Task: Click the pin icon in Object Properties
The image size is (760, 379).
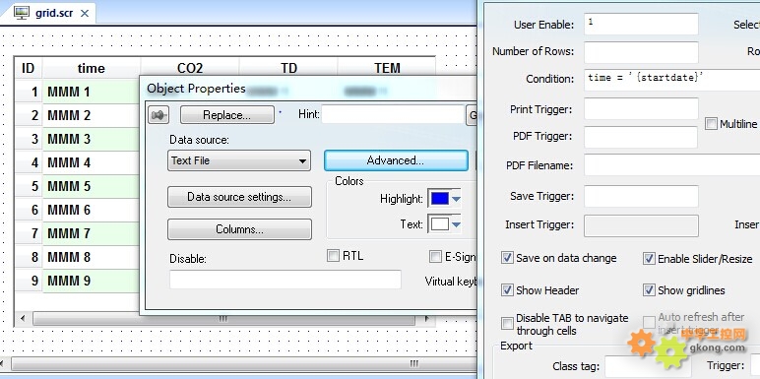Action: [x=158, y=115]
